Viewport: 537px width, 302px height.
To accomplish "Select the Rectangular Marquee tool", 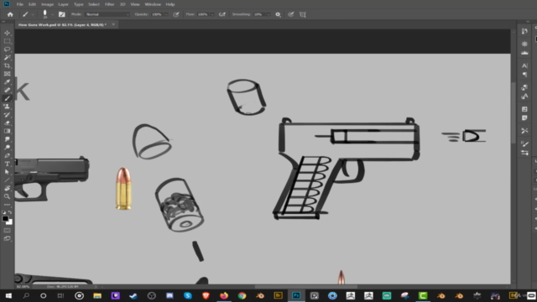I will point(7,41).
